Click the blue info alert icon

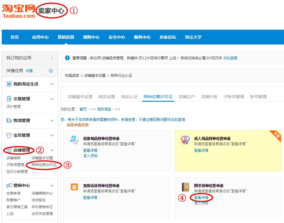[68, 58]
